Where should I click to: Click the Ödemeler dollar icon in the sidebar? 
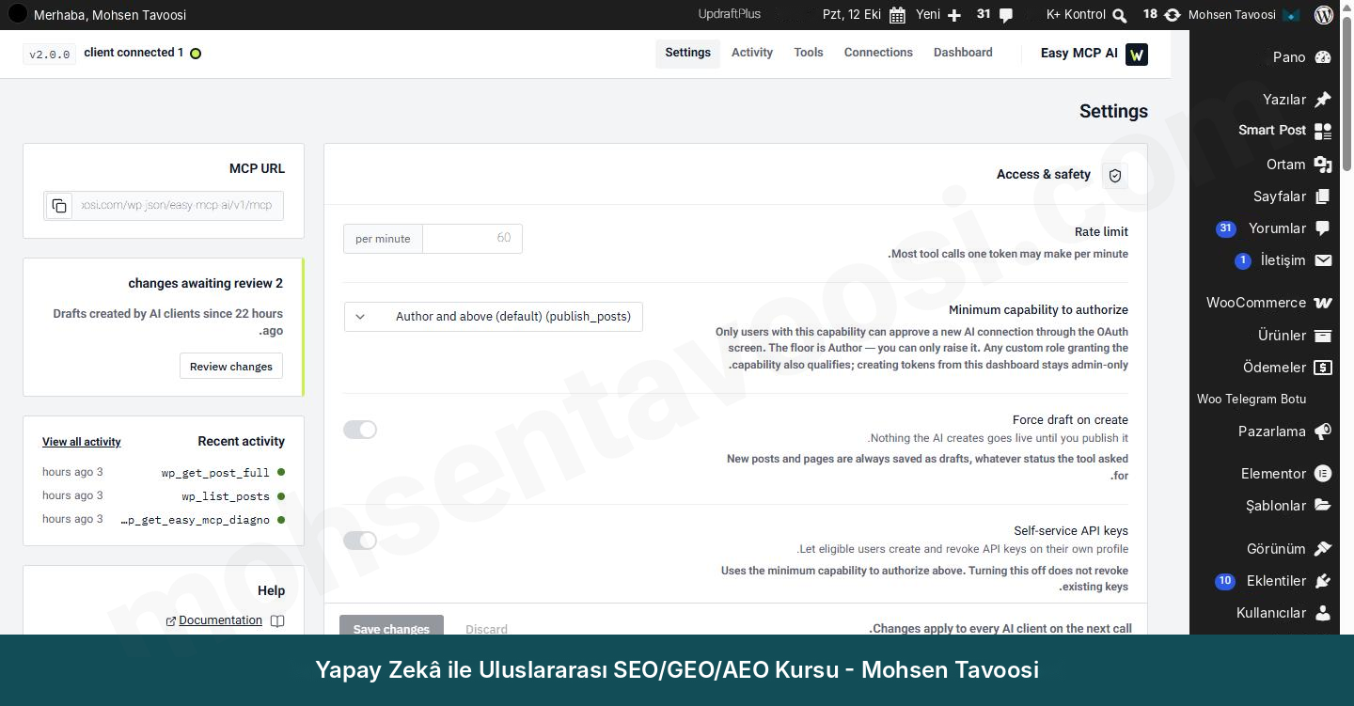pyautogui.click(x=1323, y=368)
